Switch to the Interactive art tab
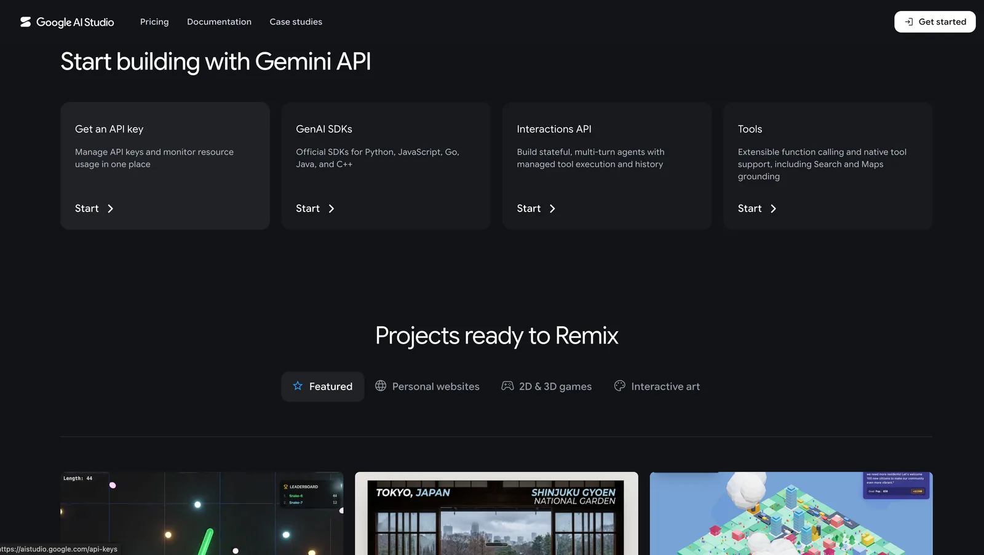 (x=657, y=387)
